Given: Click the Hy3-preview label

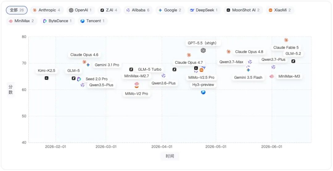Looking at the screenshot, I should coord(203,85).
